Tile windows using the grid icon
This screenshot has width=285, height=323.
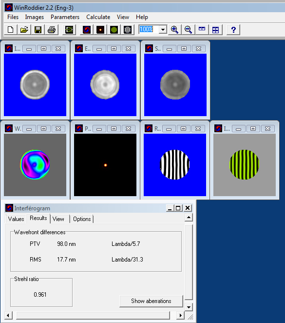(x=215, y=30)
